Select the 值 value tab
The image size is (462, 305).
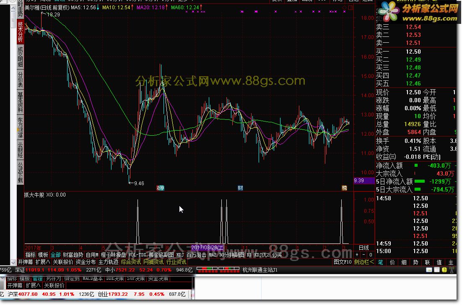tap(439, 262)
